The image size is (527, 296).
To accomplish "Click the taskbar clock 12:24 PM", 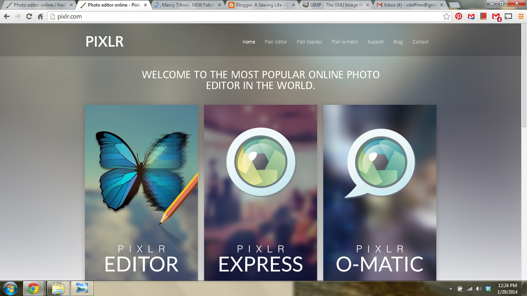I will (507, 289).
